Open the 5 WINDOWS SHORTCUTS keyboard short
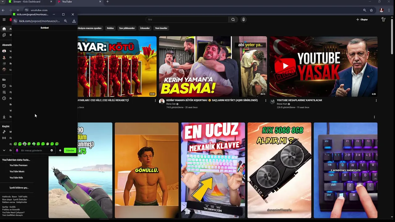Image resolution: width=395 pixels, height=222 pixels. click(x=346, y=170)
